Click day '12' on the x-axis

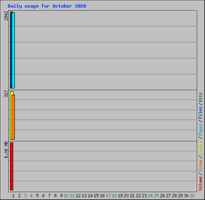[78, 196]
